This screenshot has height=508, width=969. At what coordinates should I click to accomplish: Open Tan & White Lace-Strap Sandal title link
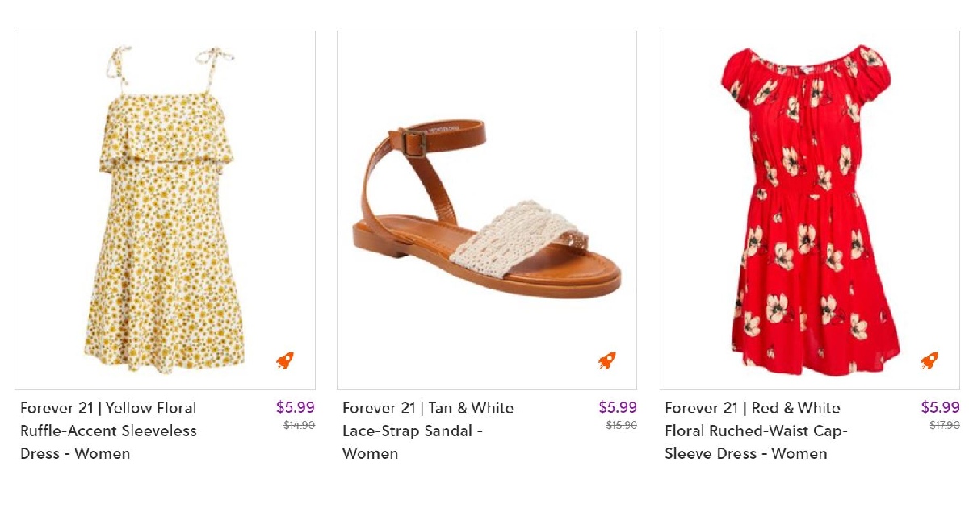coord(428,431)
